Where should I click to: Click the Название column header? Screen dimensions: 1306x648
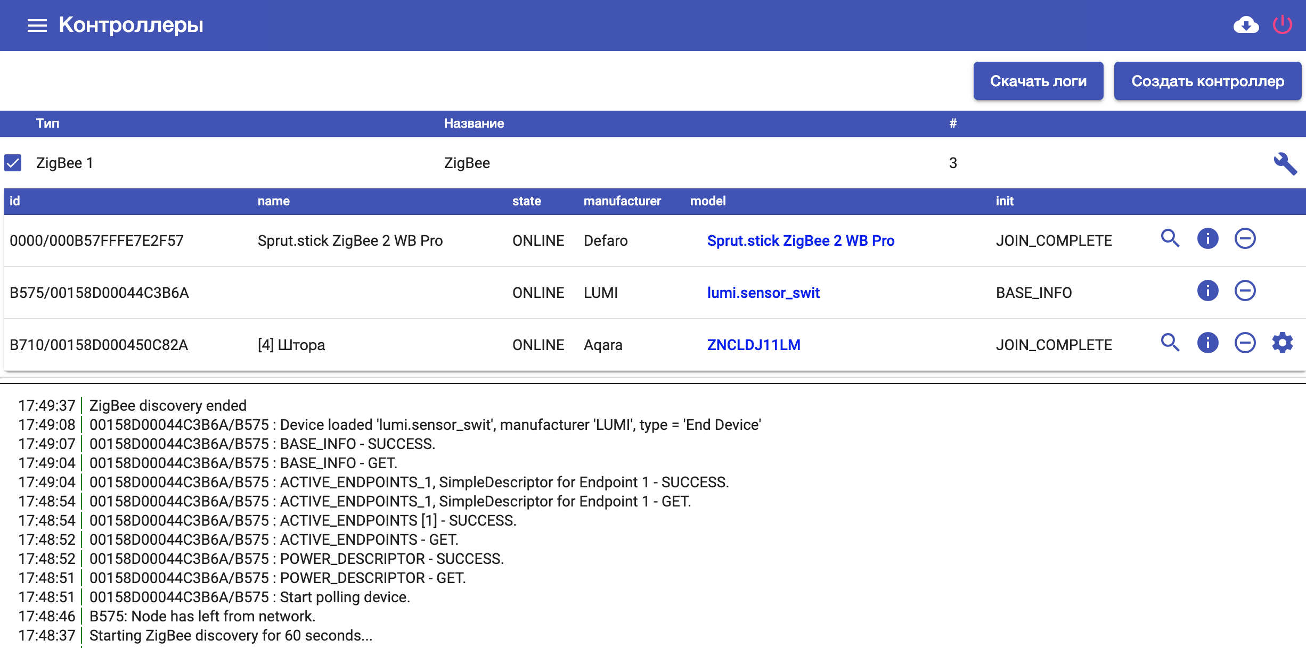pyautogui.click(x=474, y=123)
